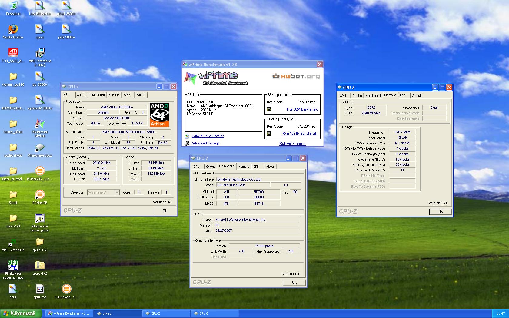Click the memory Frequency value 326.7 MHz
Image resolution: width=509 pixels, height=318 pixels.
coord(402,132)
